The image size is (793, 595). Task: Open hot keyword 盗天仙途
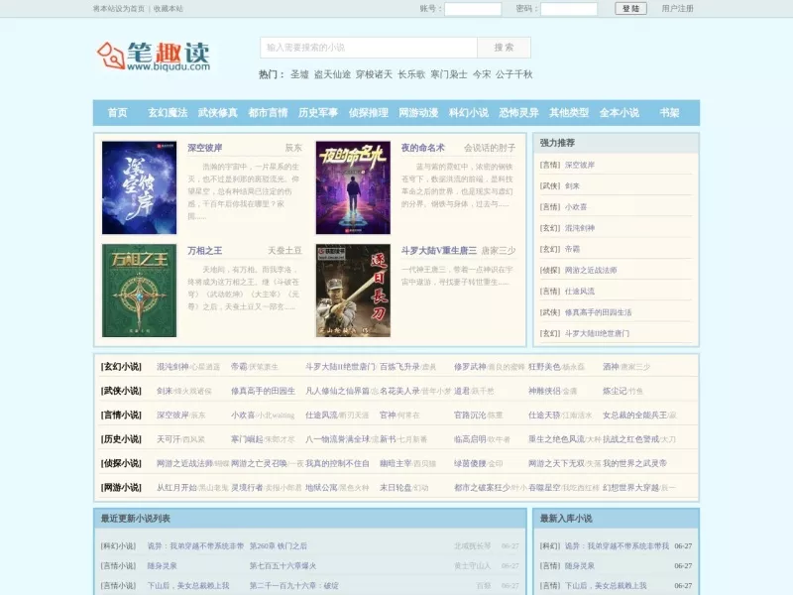tap(332, 74)
